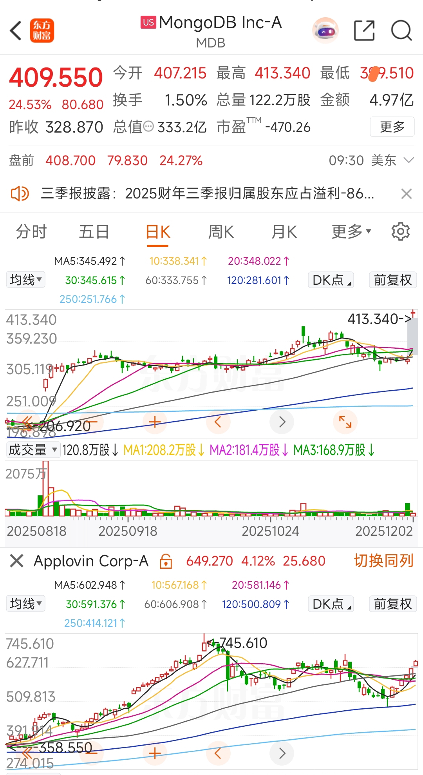Open DK点 dropdown on Applovin chart
This screenshot has height=775, width=423.
[331, 604]
